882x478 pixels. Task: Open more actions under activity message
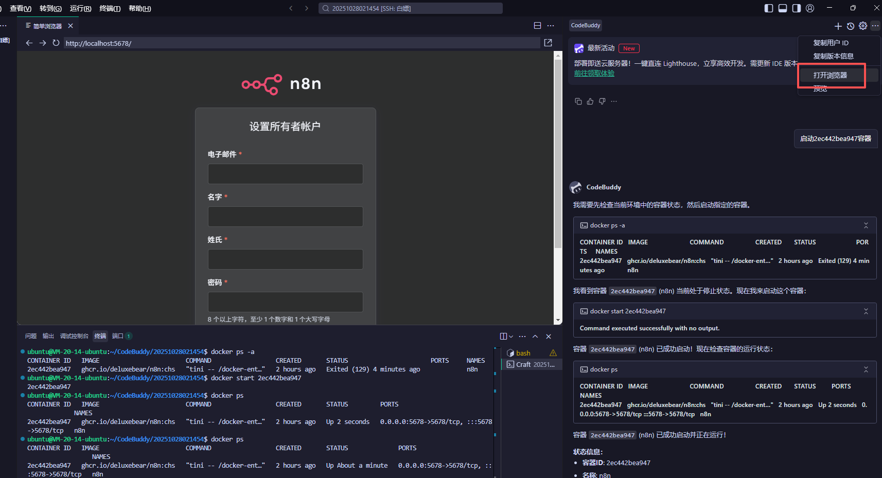coord(614,101)
